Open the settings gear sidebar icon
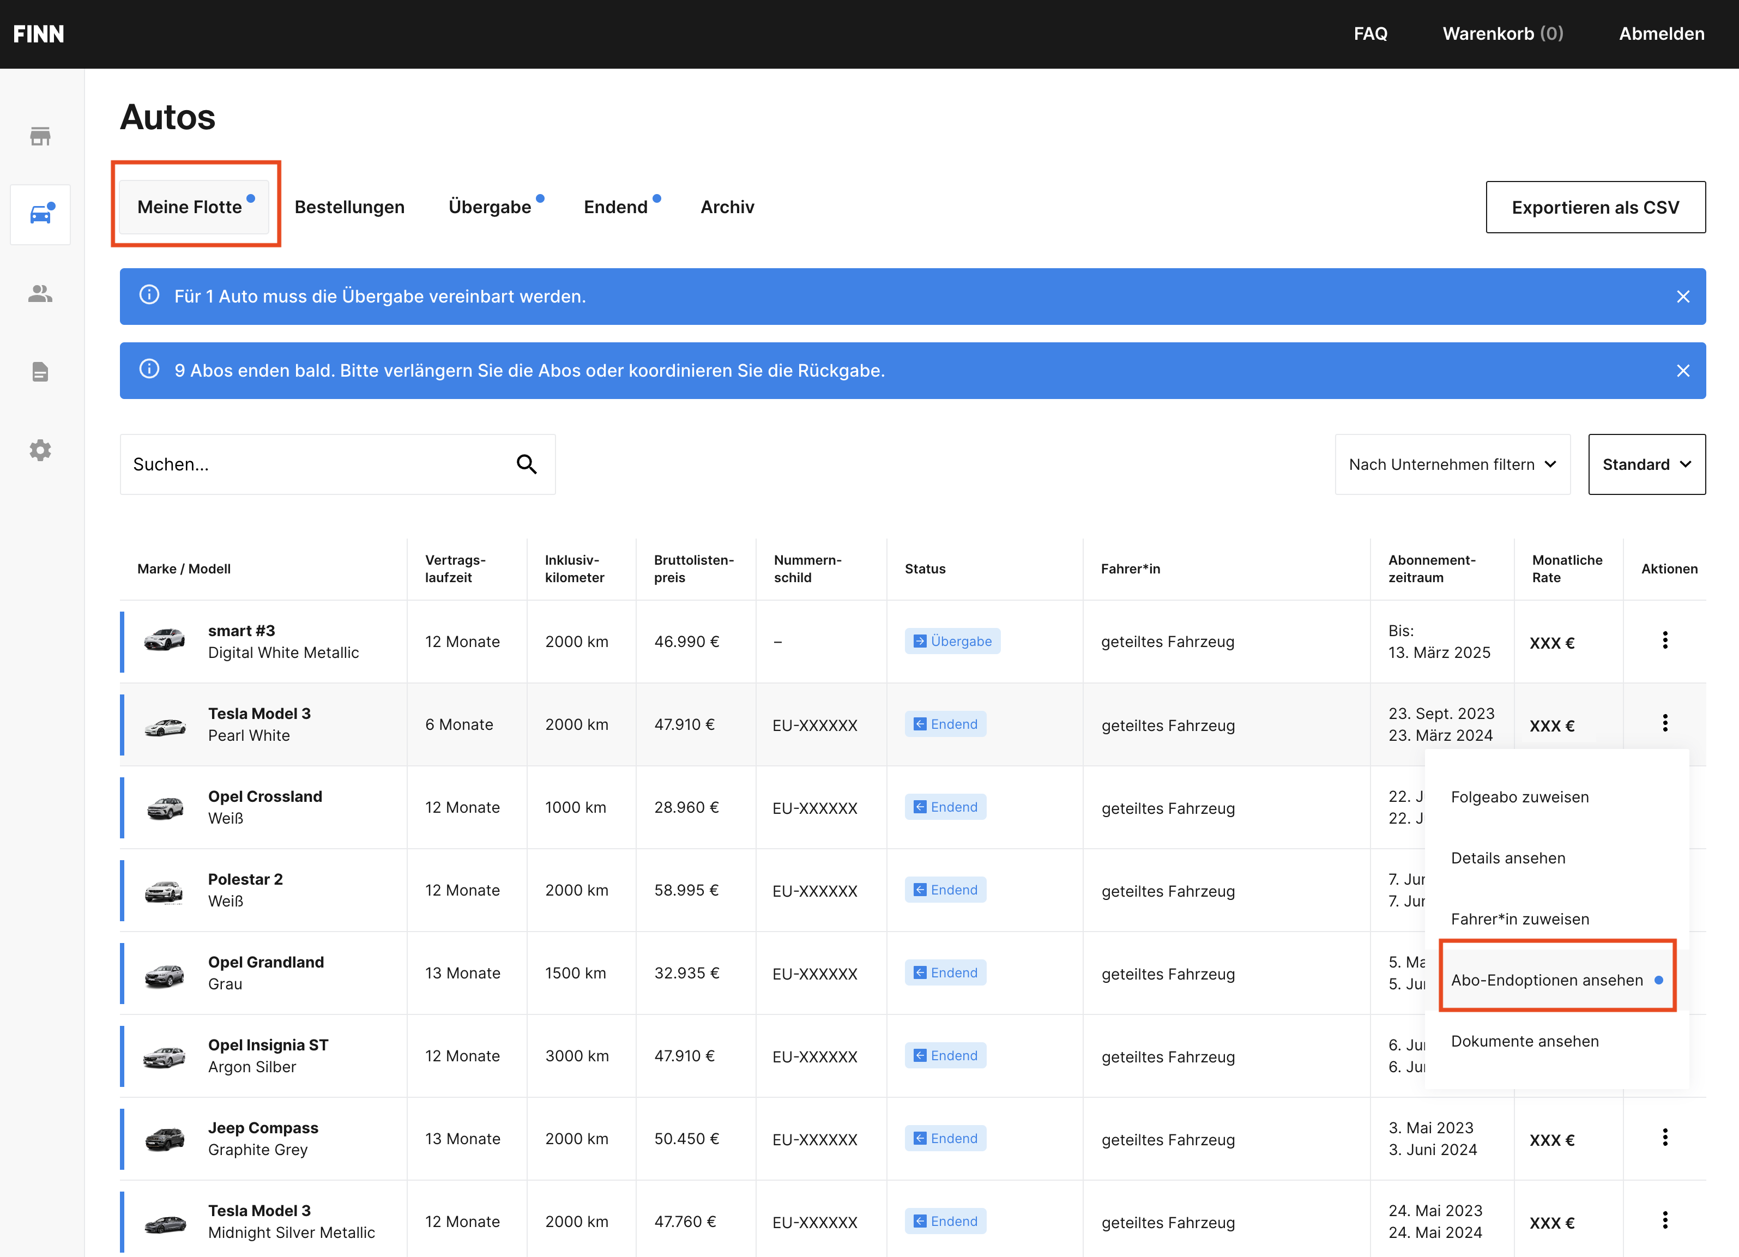Screen dimensions: 1739x1257 (x=40, y=450)
